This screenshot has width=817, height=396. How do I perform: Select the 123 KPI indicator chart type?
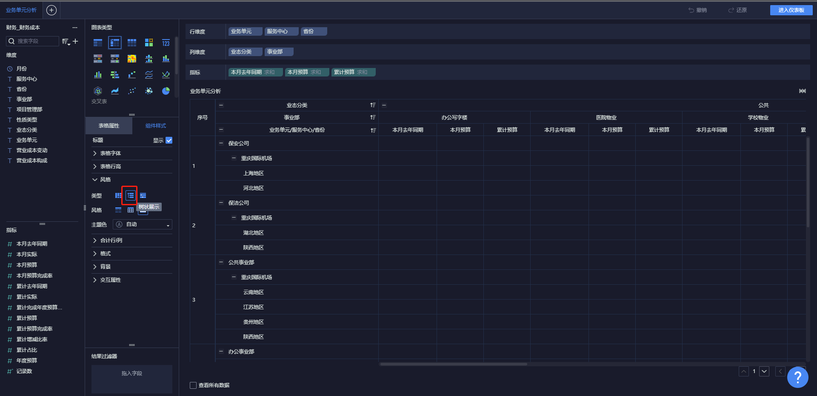point(166,42)
